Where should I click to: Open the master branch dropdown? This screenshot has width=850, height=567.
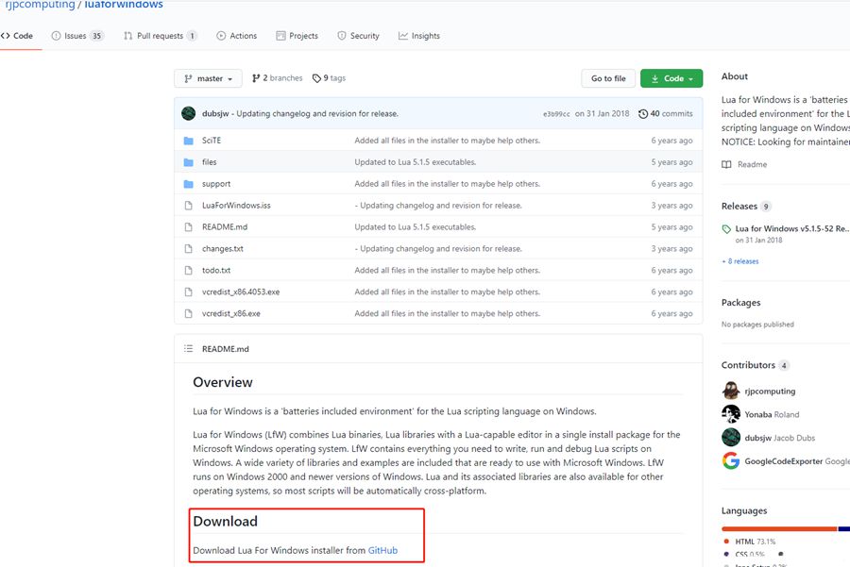click(x=208, y=78)
